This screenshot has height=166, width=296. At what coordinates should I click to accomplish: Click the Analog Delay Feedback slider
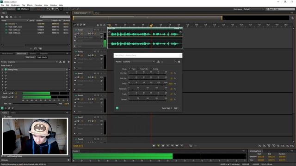point(148,90)
